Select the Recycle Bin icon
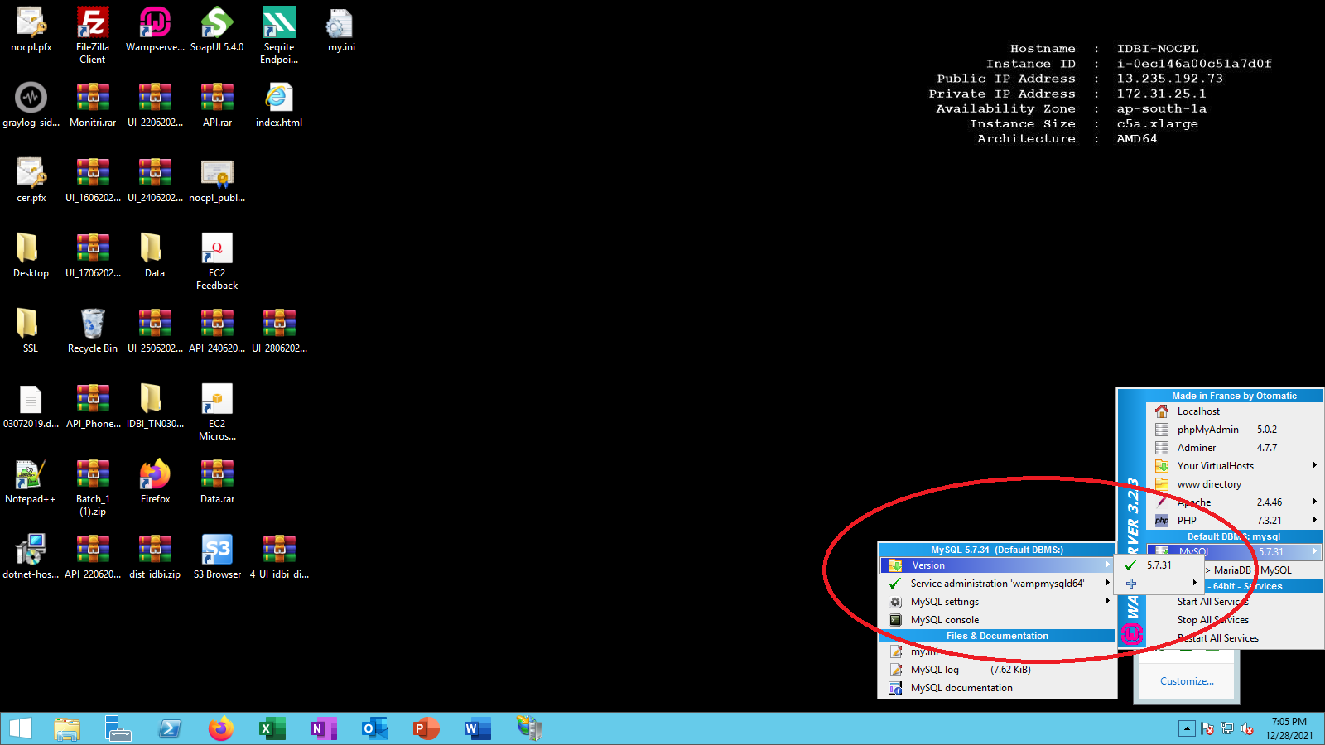This screenshot has width=1325, height=745. tap(93, 331)
